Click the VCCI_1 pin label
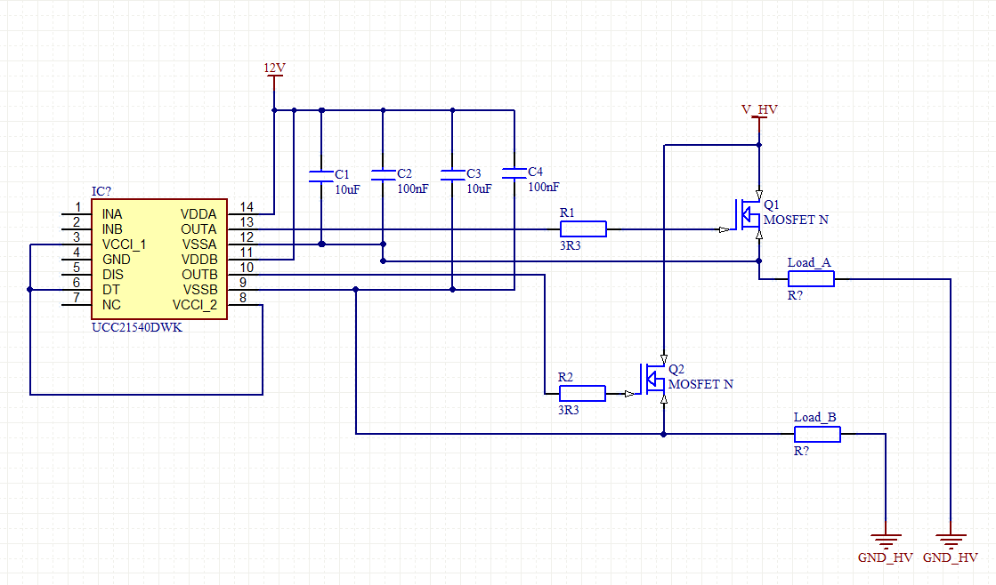996x585 pixels. [125, 244]
